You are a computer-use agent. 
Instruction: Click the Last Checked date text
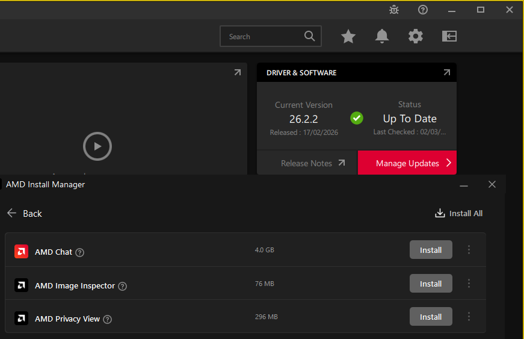coord(409,132)
